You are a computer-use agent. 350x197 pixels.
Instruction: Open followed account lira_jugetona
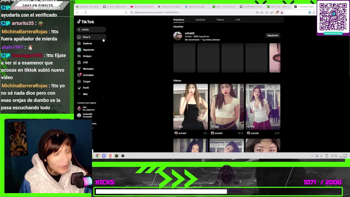pos(86,108)
